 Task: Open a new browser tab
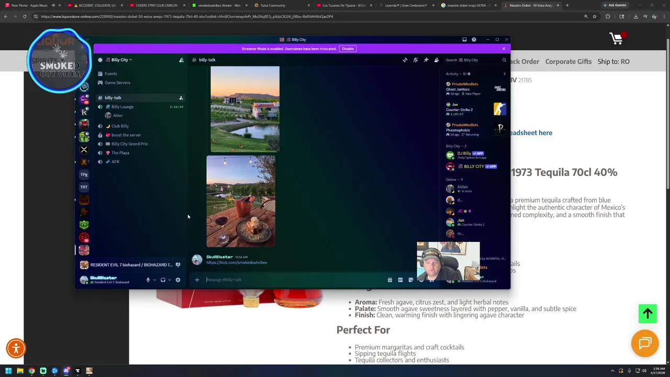567,5
